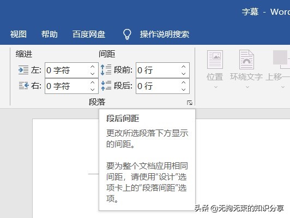Open the 帮助 ribbon tab
Screen dimensions: 290x218
click(x=50, y=34)
